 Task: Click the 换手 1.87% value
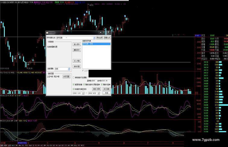(212, 53)
